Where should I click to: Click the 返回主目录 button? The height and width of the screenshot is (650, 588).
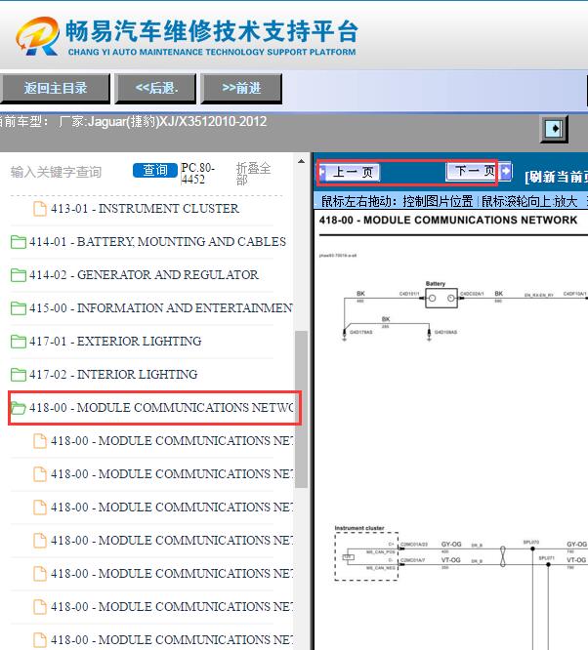point(55,88)
